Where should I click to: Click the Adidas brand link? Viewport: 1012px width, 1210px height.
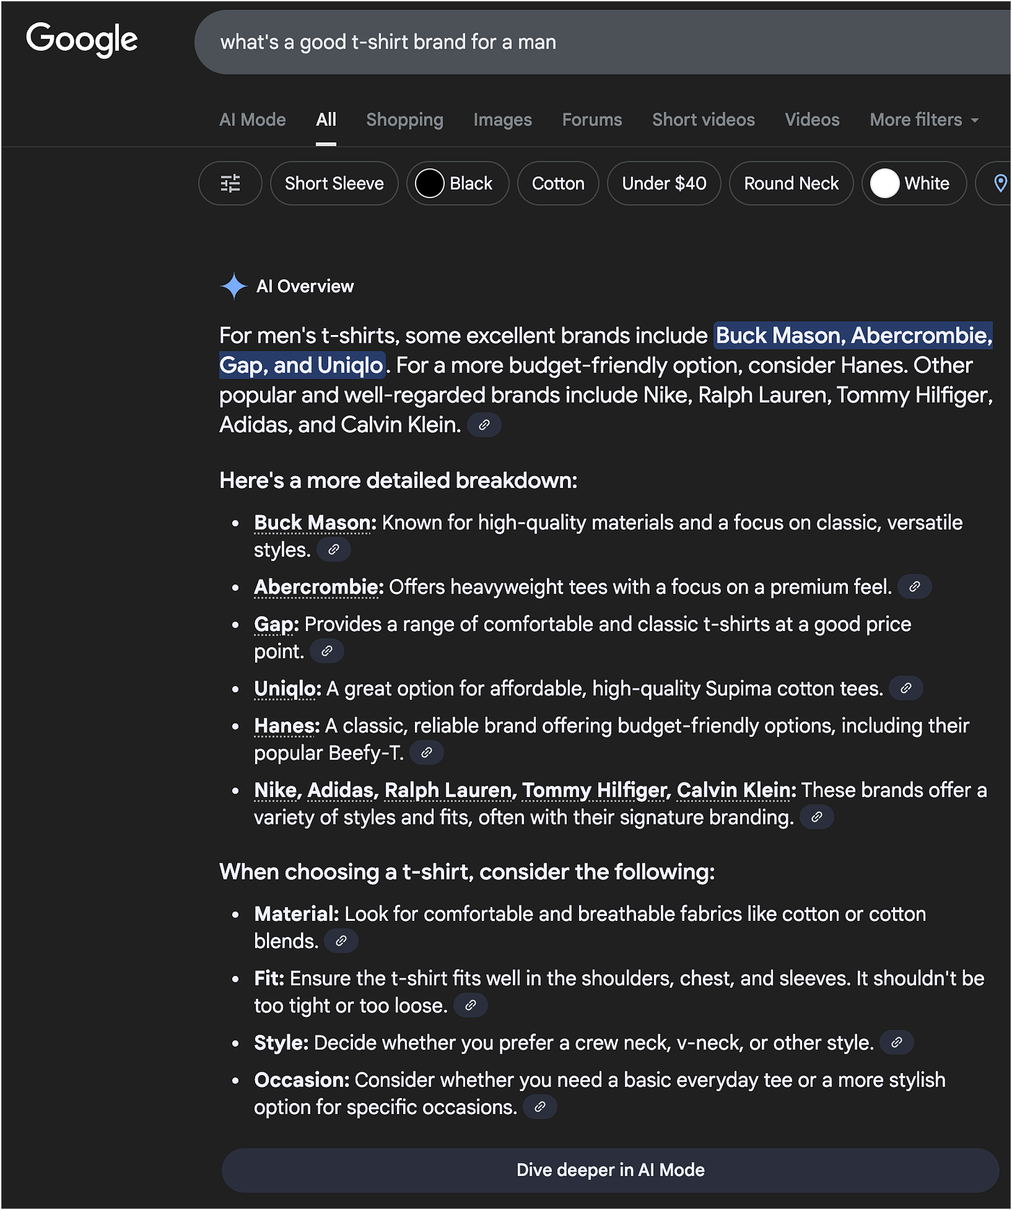coord(341,790)
